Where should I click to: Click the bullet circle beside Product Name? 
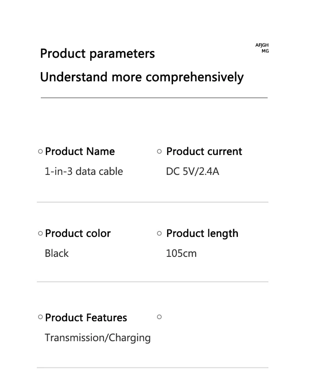click(40, 151)
